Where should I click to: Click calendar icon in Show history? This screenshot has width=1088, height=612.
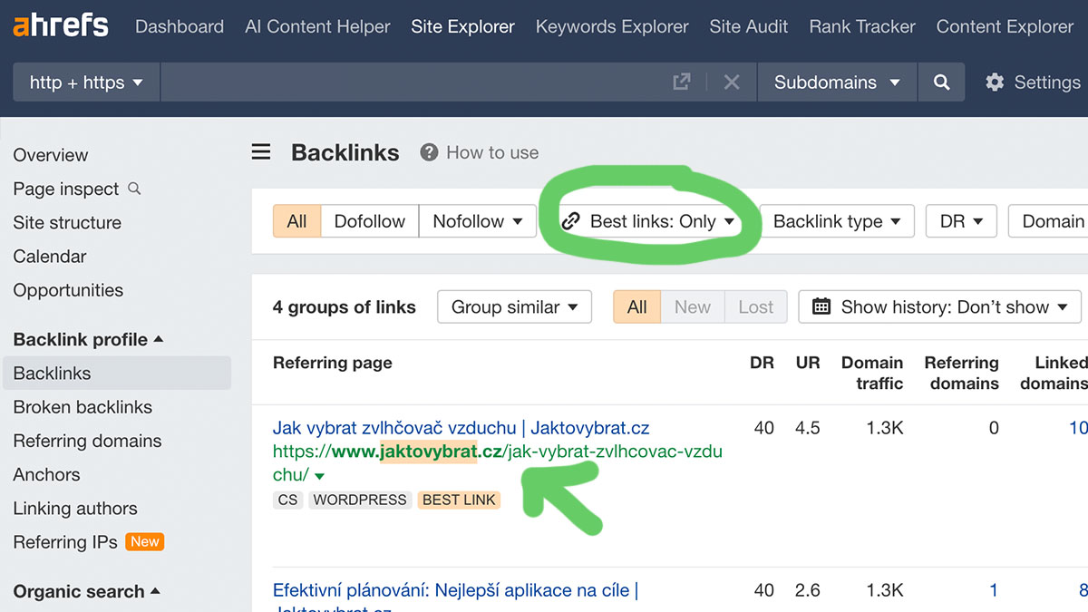coord(821,307)
